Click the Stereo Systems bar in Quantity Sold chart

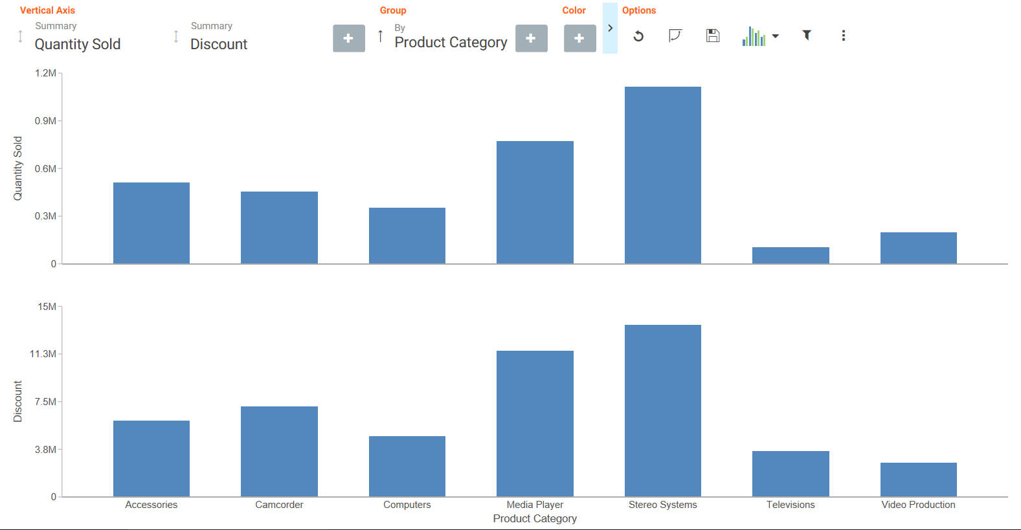[x=663, y=175]
